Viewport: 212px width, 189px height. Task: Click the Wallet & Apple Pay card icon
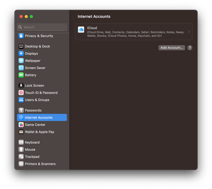pyautogui.click(x=21, y=132)
